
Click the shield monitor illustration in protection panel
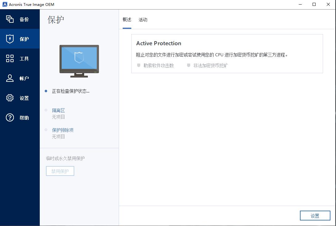click(79, 60)
